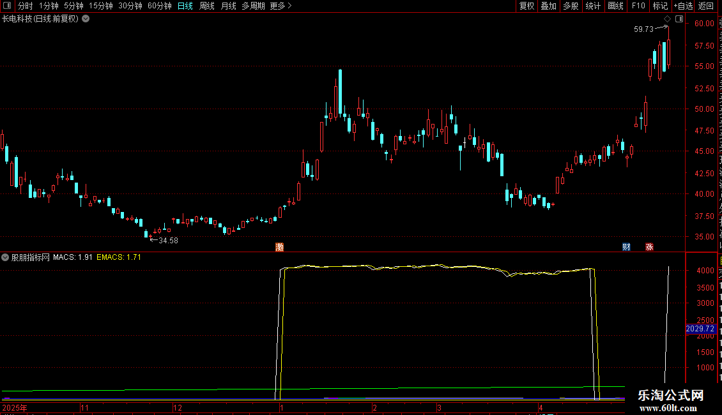Viewport: 722px width, 415px height.
Task: Switch to 周线 weekly chart
Action: [x=207, y=6]
